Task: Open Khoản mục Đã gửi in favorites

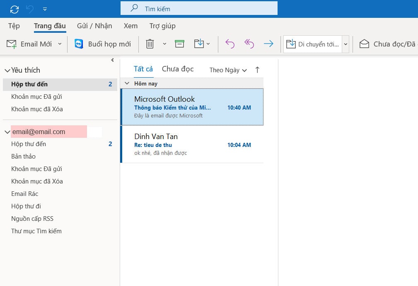Action: coord(36,97)
